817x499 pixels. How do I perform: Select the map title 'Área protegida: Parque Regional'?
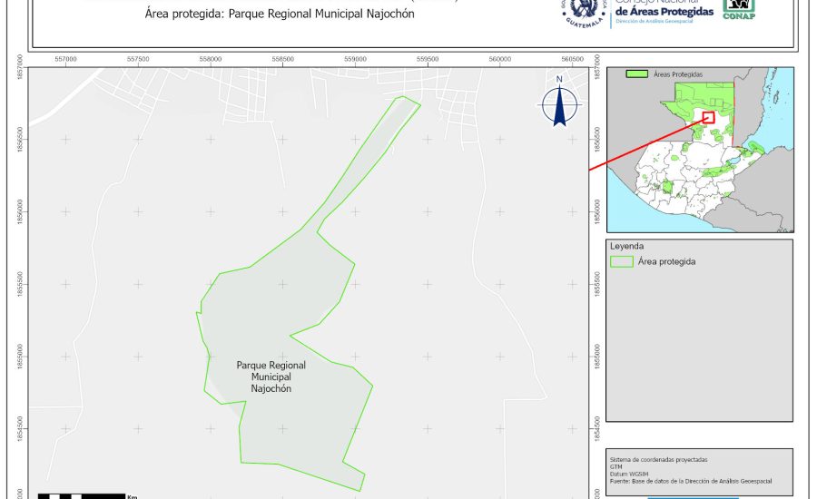pos(272,15)
